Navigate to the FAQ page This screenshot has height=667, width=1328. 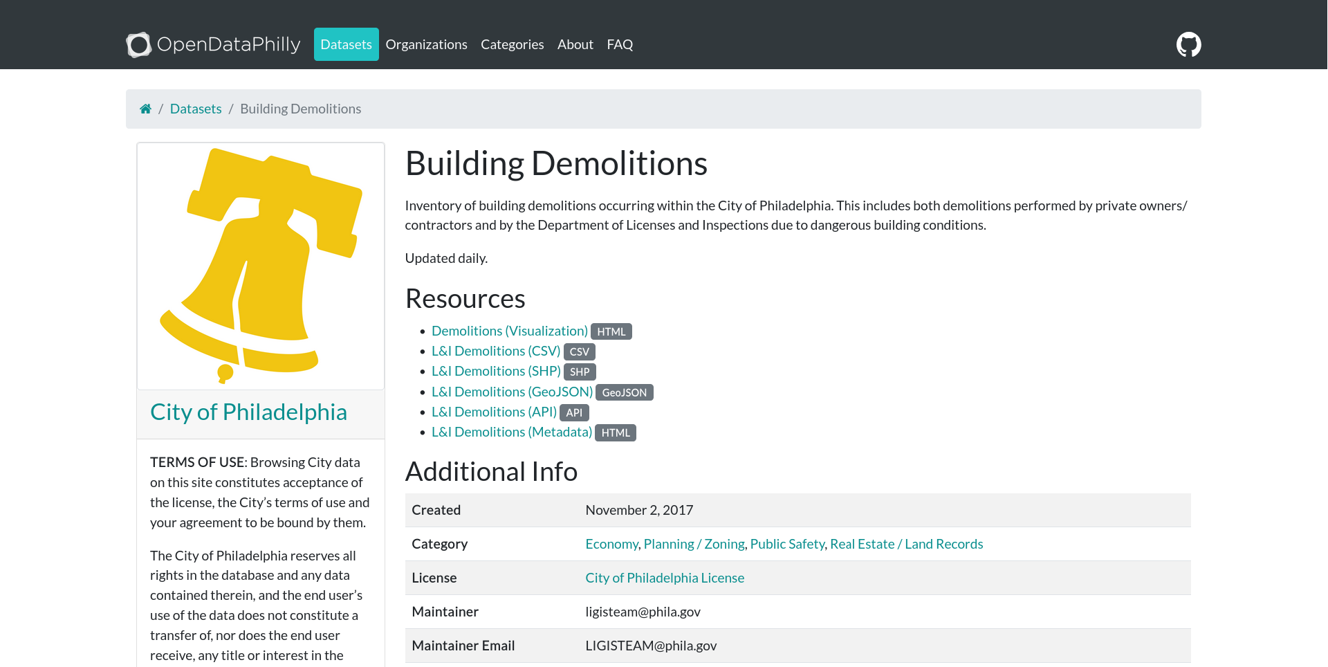pos(620,44)
